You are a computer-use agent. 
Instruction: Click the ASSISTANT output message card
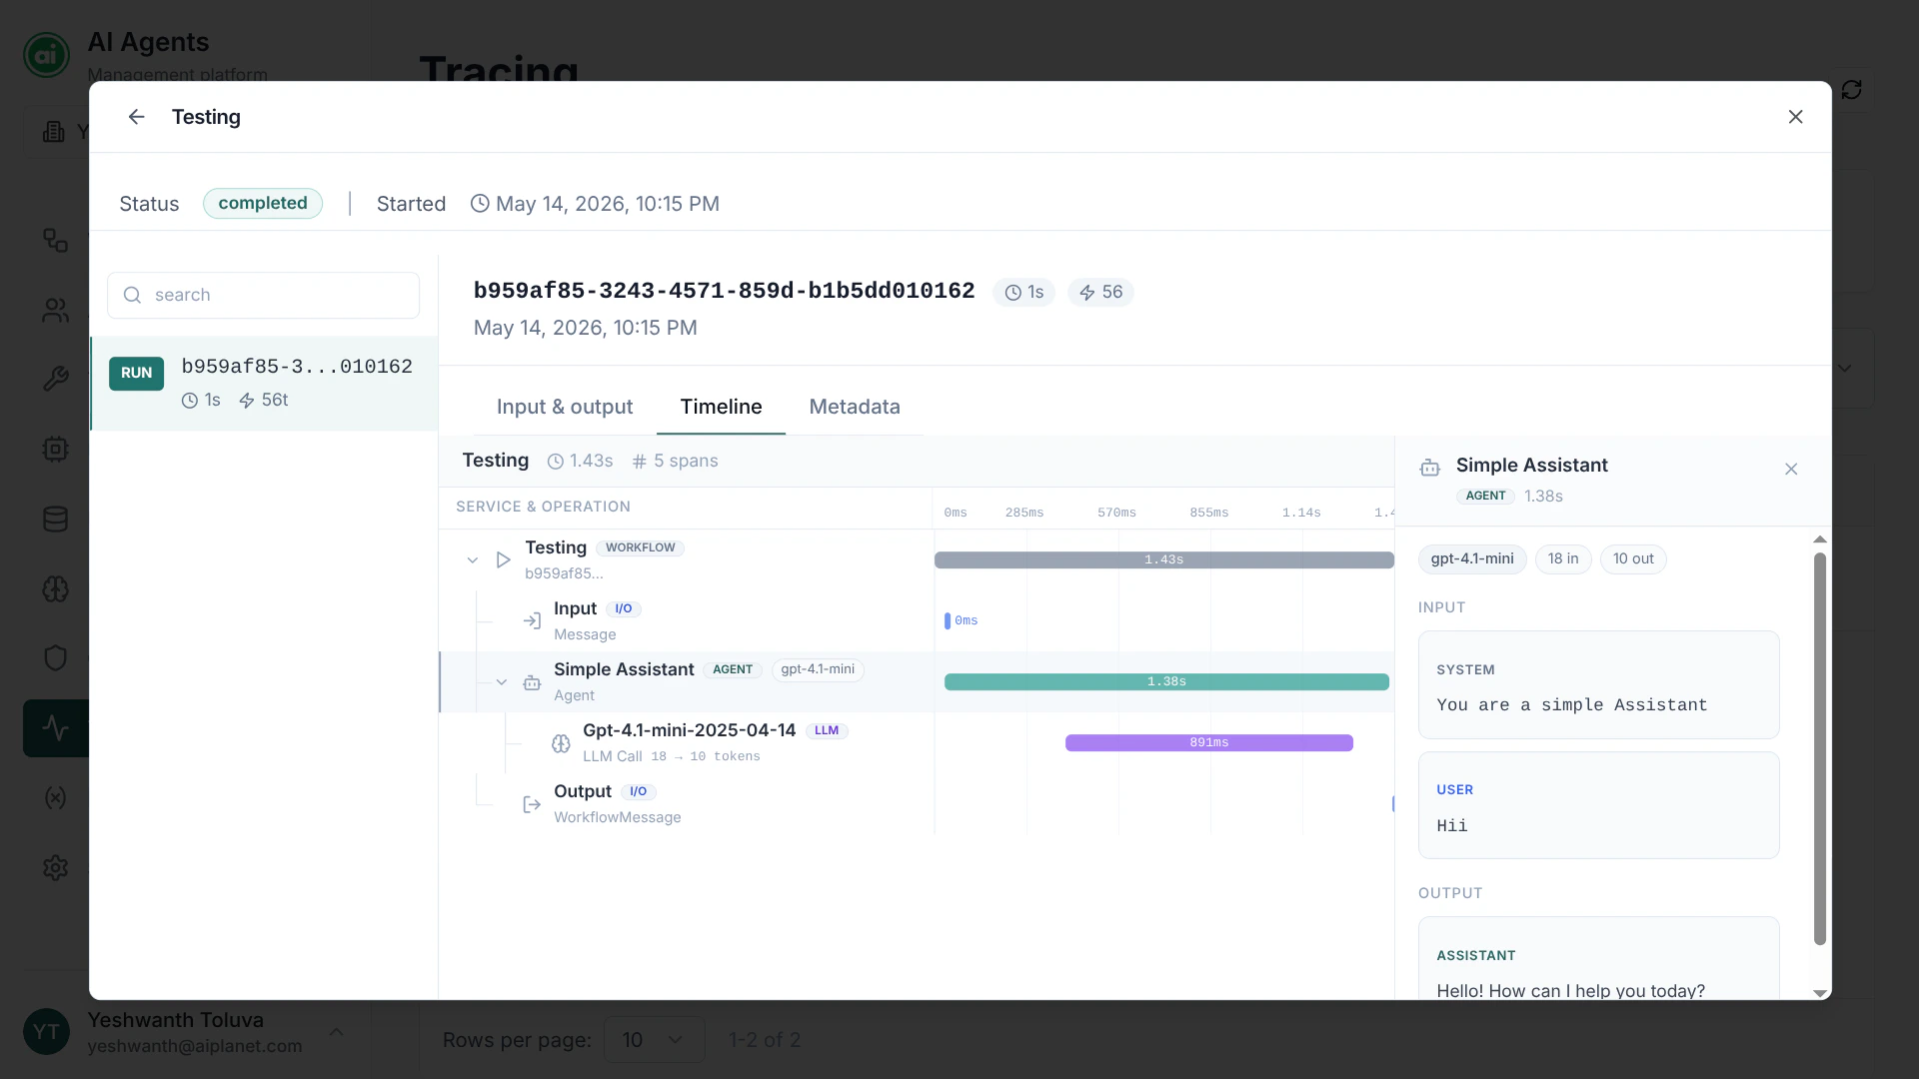pos(1598,958)
